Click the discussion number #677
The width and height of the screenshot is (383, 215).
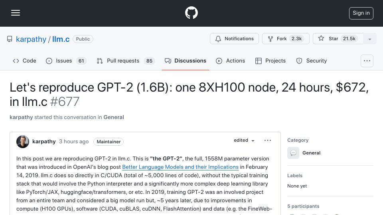coord(65,102)
